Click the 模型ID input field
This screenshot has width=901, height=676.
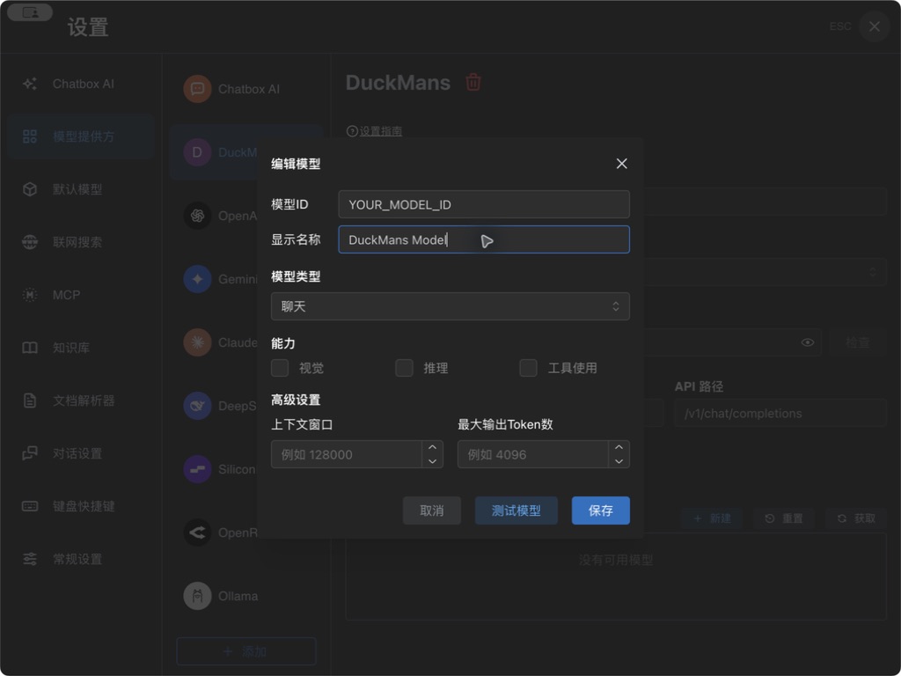(x=484, y=204)
